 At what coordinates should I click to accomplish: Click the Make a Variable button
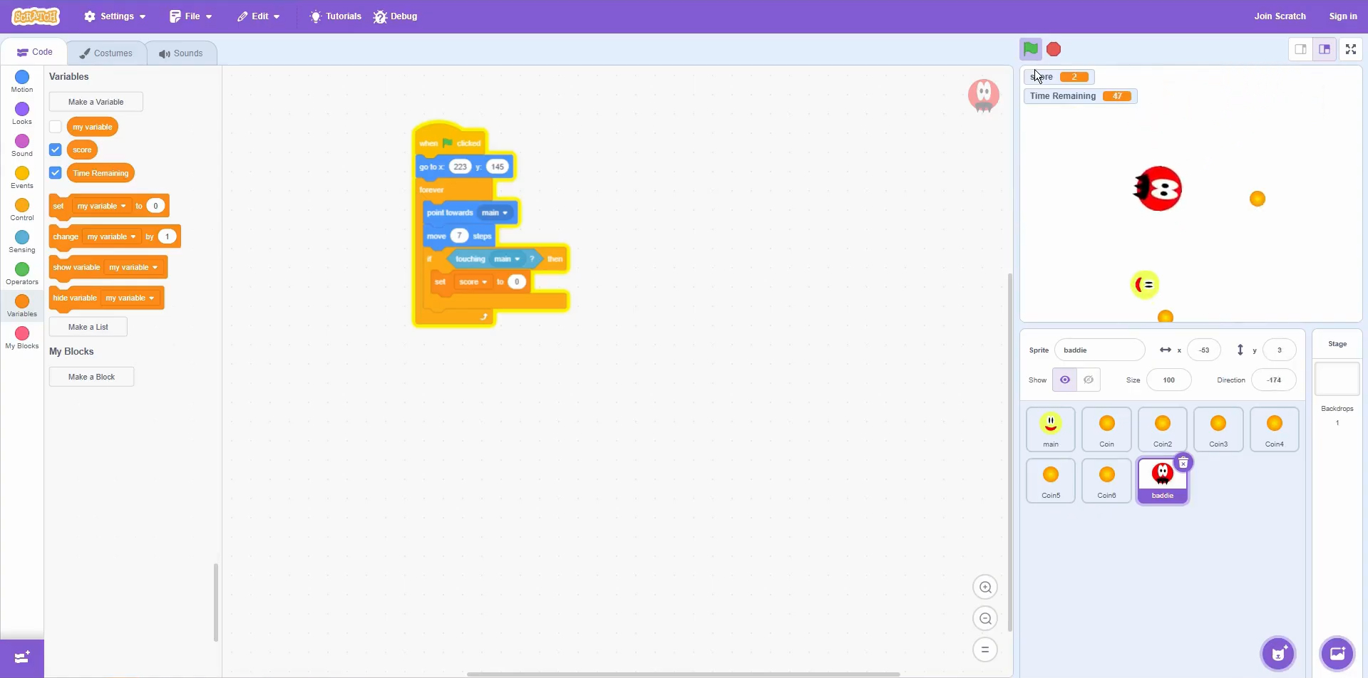[x=96, y=102]
